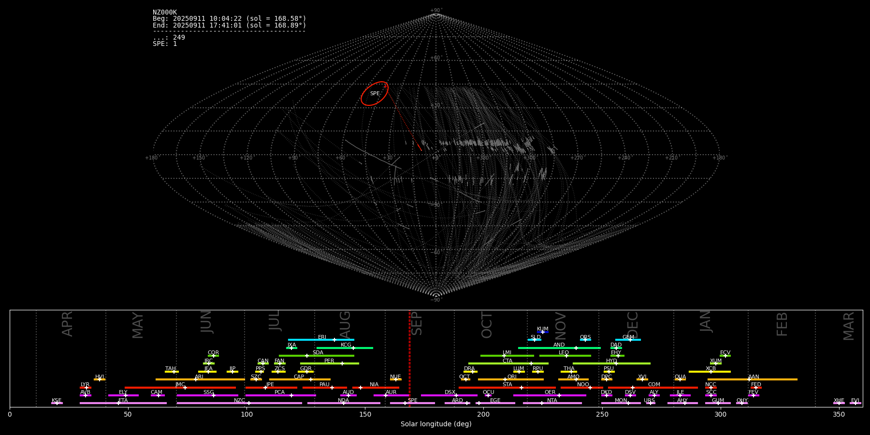This screenshot has height=435, width=870.
Task: Click the cyan GEM shower bar
Action: pyautogui.click(x=628, y=340)
